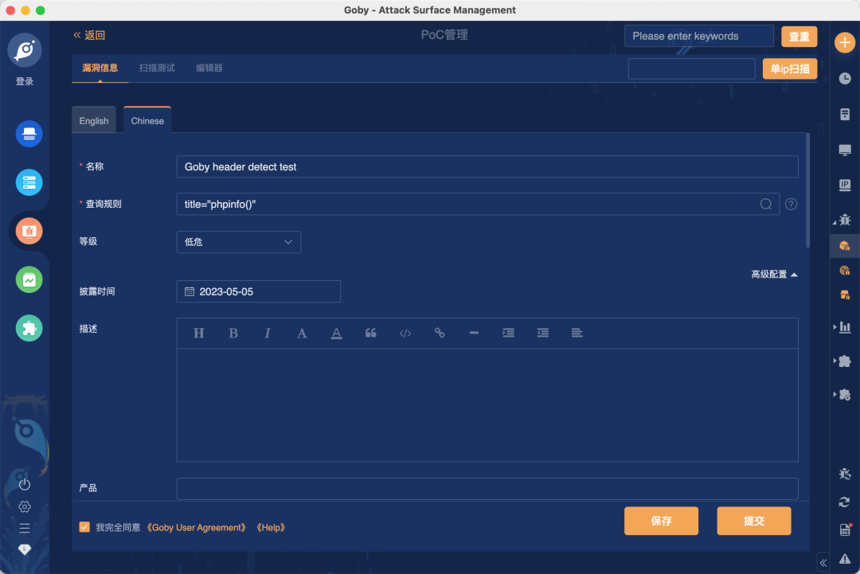Click the hamburger menu icon in left sidebar
Viewport: 860px width, 574px height.
(25, 528)
